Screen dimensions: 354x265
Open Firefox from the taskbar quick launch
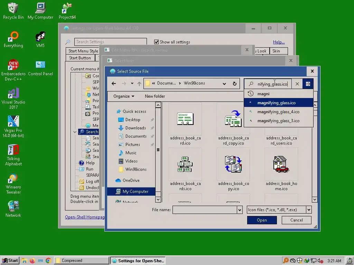(32, 261)
